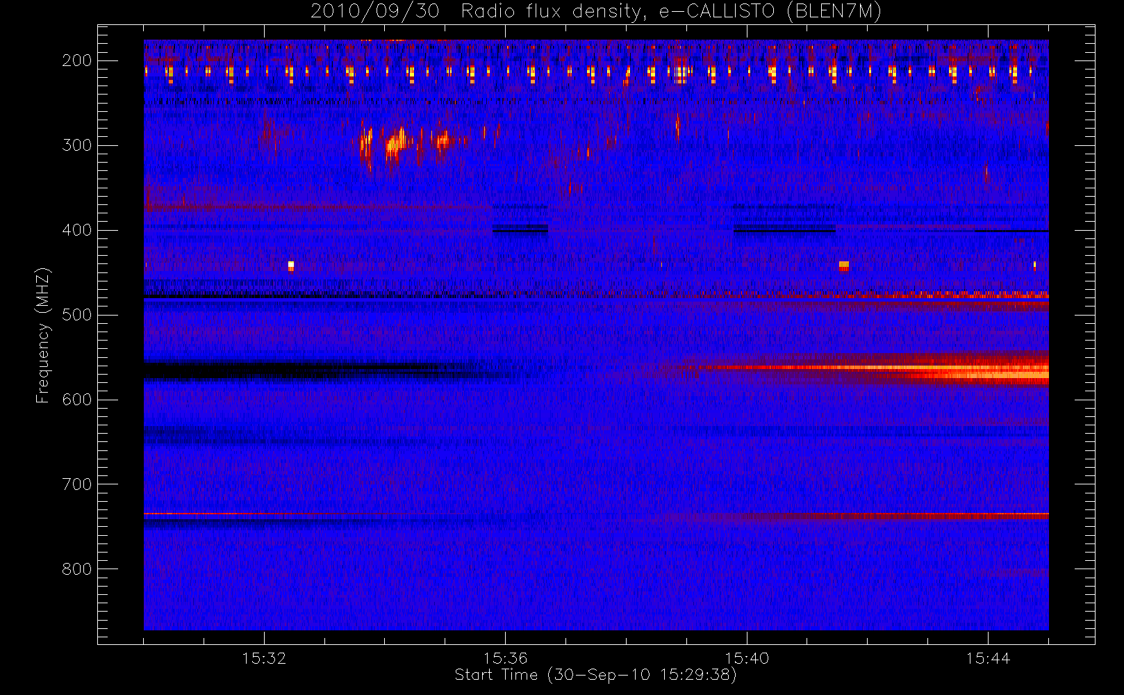Image resolution: width=1124 pixels, height=695 pixels.
Task: Click the 15:32 time tick label
Action: pyautogui.click(x=264, y=658)
